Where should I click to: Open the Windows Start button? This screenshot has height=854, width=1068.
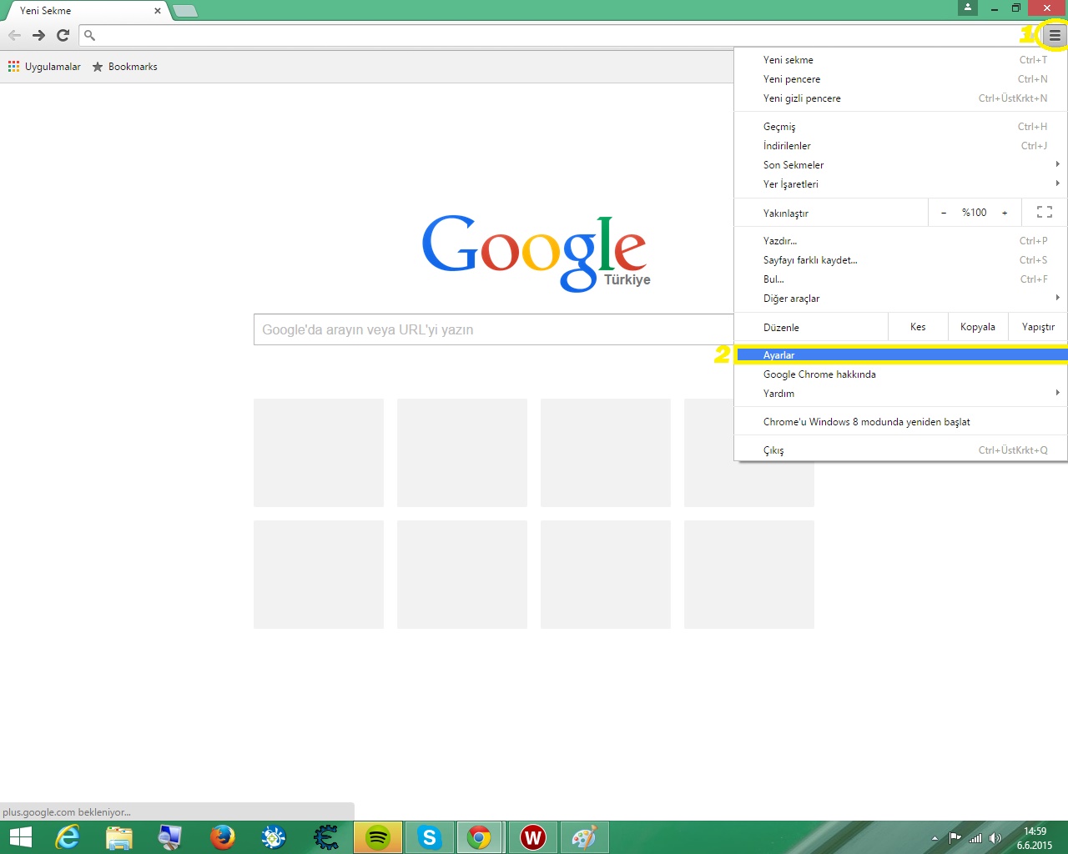20,837
